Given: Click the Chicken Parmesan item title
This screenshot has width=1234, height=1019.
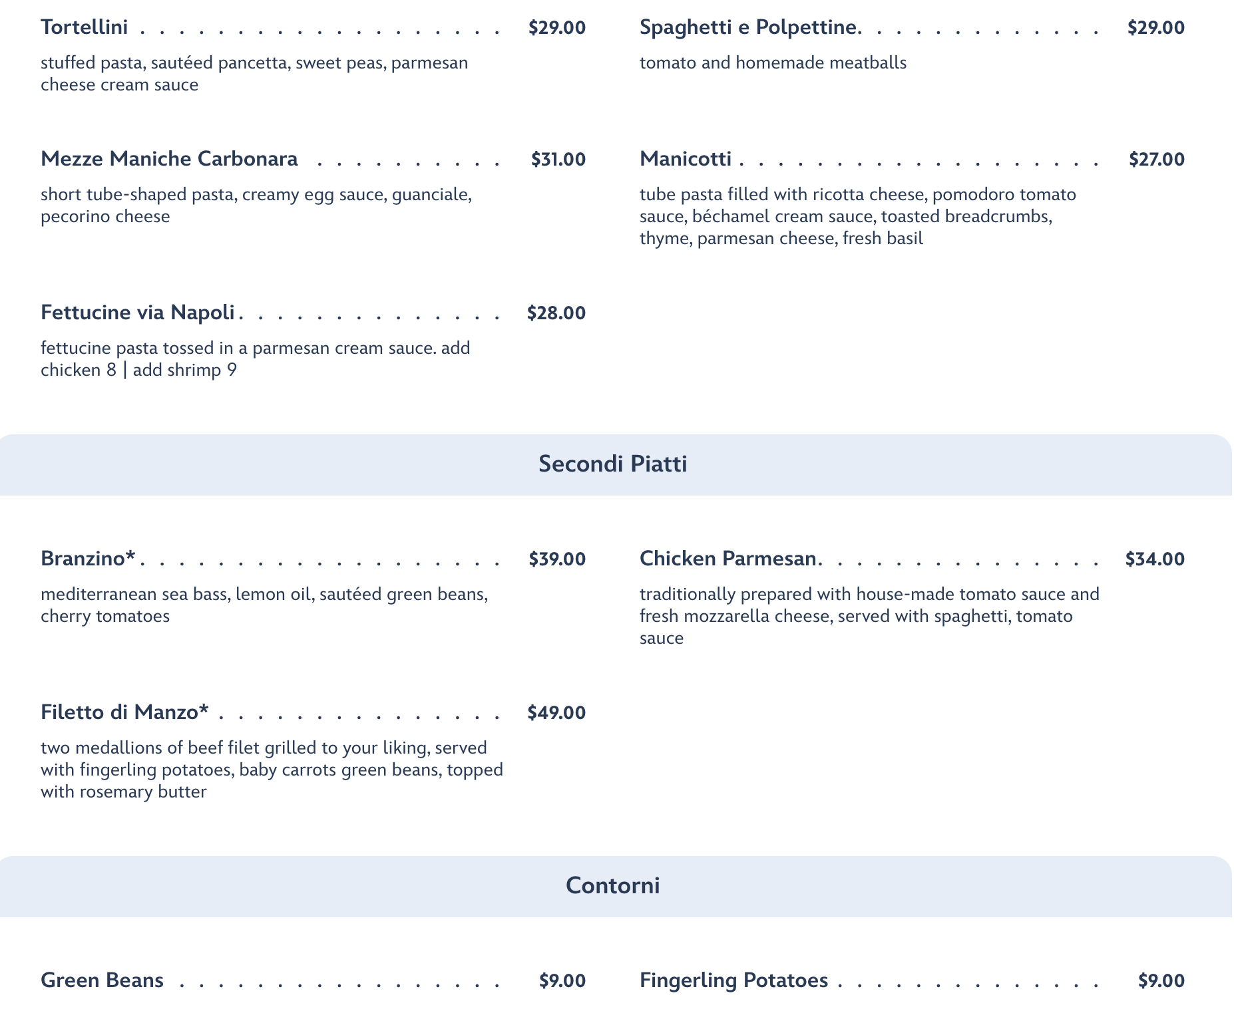Looking at the screenshot, I should pos(729,559).
